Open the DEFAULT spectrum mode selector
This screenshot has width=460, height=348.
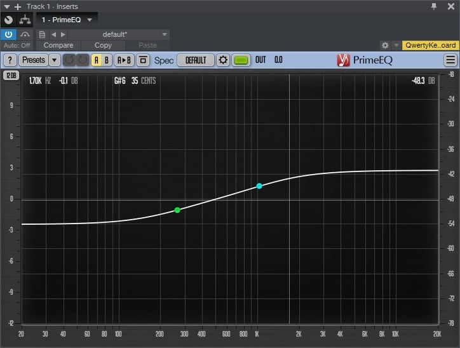click(196, 60)
